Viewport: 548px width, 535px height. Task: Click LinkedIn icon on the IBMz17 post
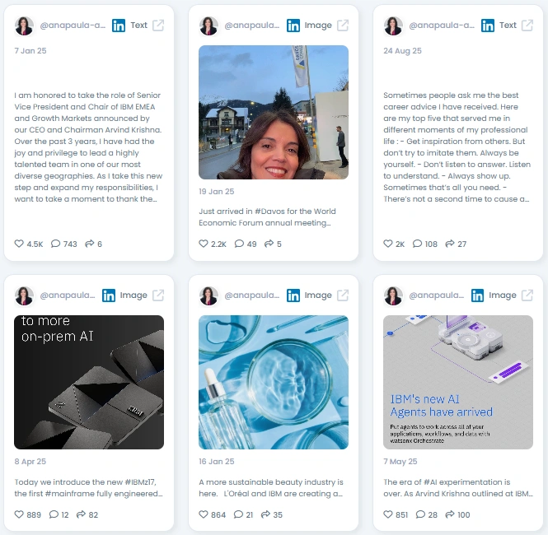109,295
